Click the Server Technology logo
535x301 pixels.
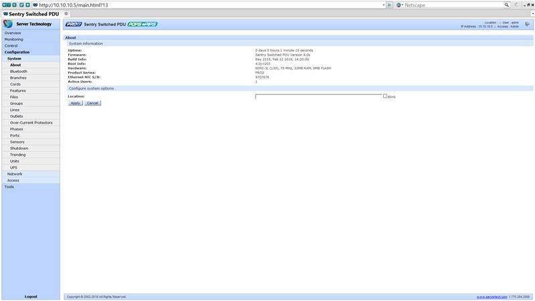click(8, 24)
